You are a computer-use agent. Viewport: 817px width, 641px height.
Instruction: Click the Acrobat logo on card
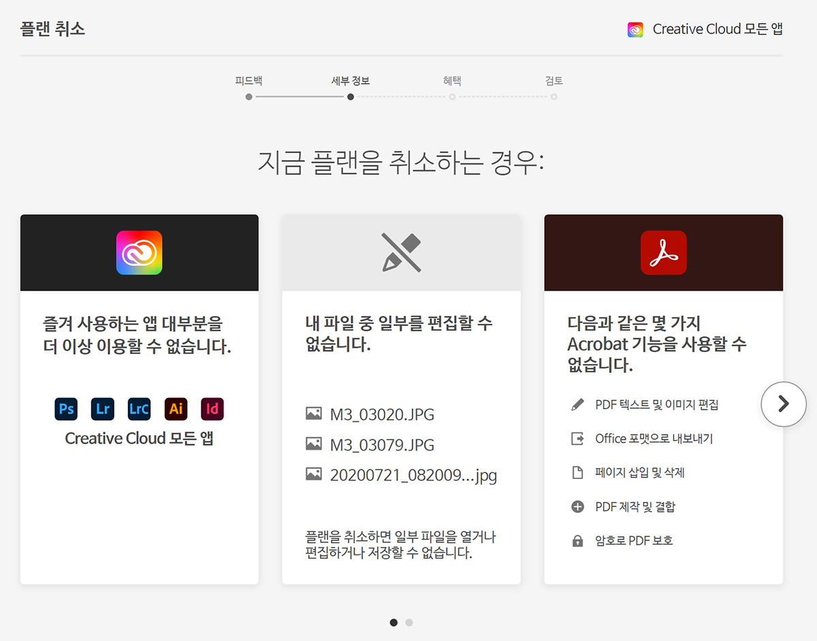pos(664,252)
